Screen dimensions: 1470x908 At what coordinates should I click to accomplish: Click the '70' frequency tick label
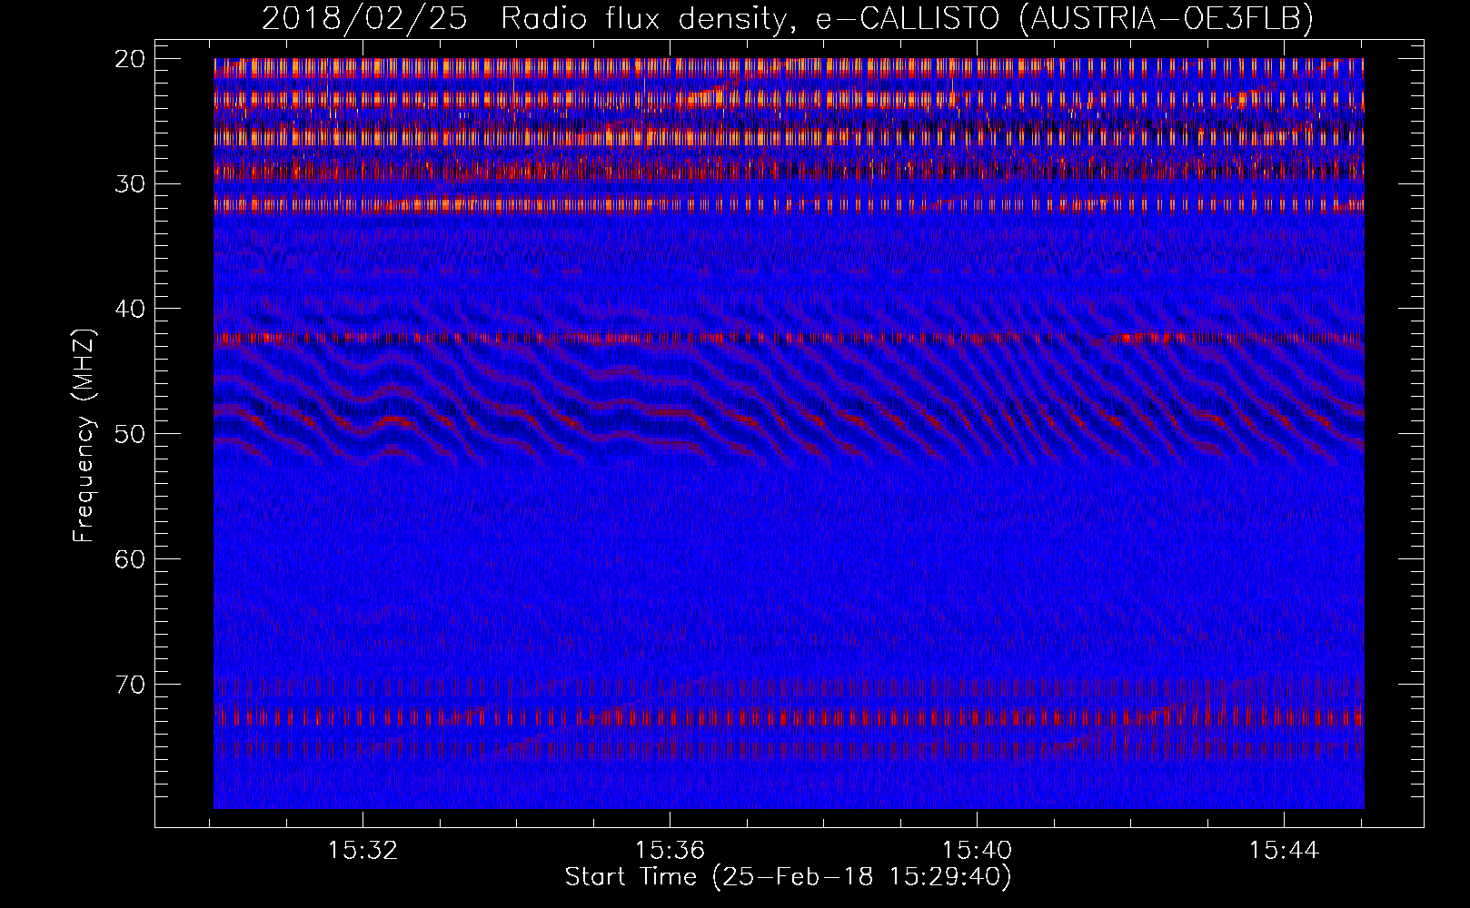[x=131, y=684]
